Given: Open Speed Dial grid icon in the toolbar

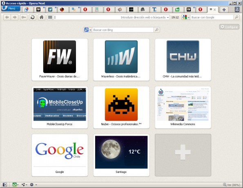Looking at the screenshot, I should click(x=50, y=18).
